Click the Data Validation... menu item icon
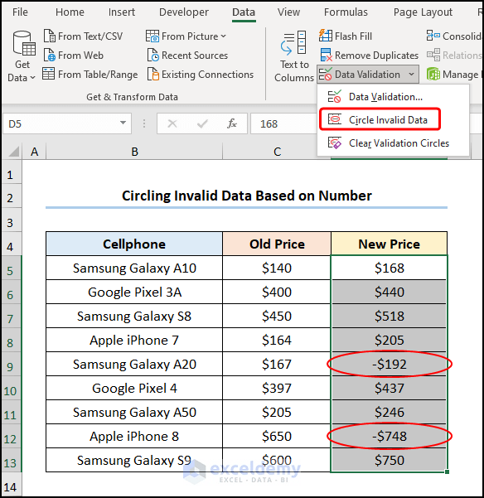The image size is (484, 498). (x=335, y=96)
